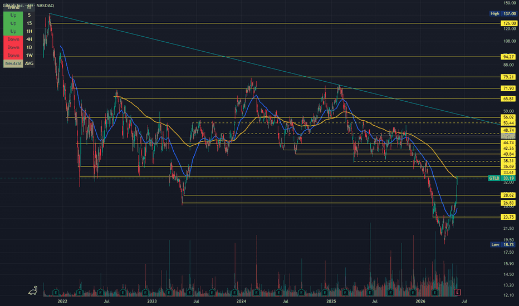The height and width of the screenshot is (306, 519).
Task: Click the 2026 label on the time axis
Action: pos(420,301)
